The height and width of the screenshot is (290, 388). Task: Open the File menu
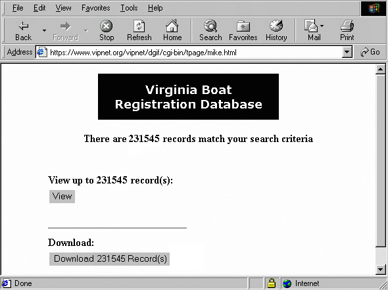click(18, 8)
